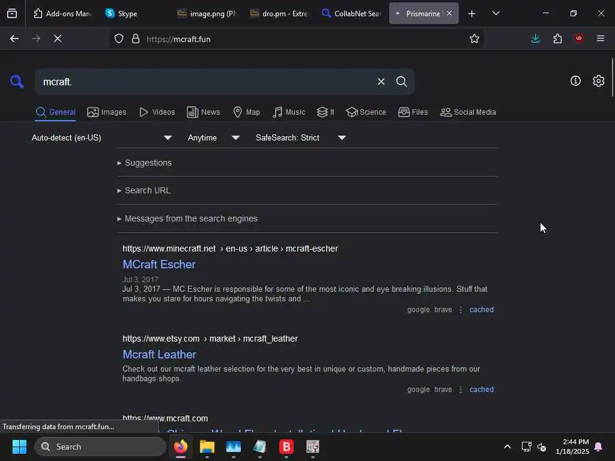Click the taskbar Search box
This screenshot has width=615, height=461.
click(100, 447)
